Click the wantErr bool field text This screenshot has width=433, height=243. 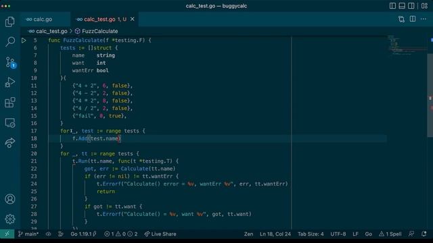[90, 70]
